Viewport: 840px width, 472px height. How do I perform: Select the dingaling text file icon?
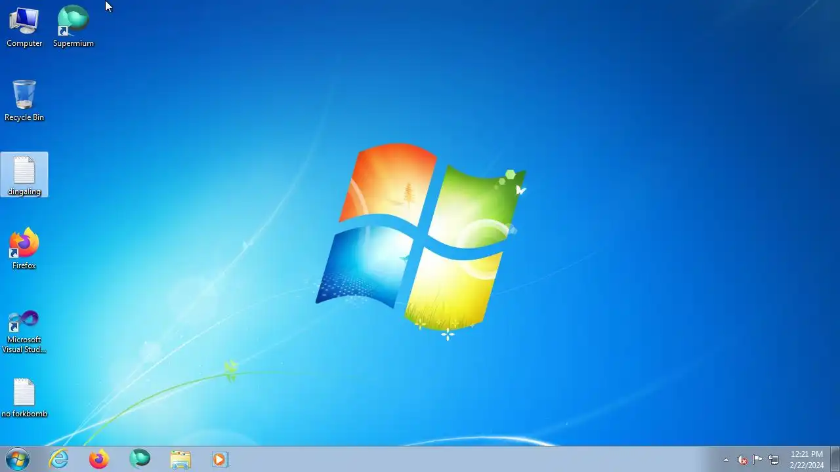click(24, 175)
